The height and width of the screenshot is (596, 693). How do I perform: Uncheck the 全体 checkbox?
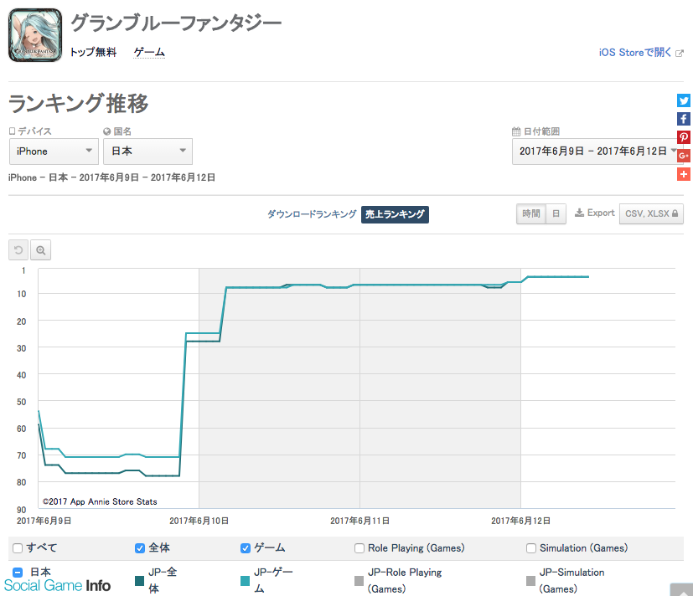tap(140, 548)
